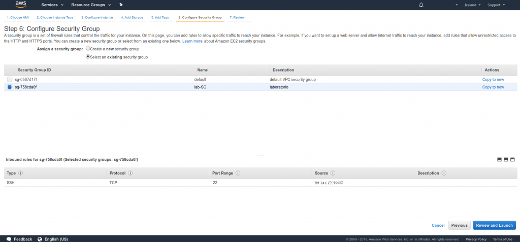
Task: Open the notifications bell
Action: point(421,5)
